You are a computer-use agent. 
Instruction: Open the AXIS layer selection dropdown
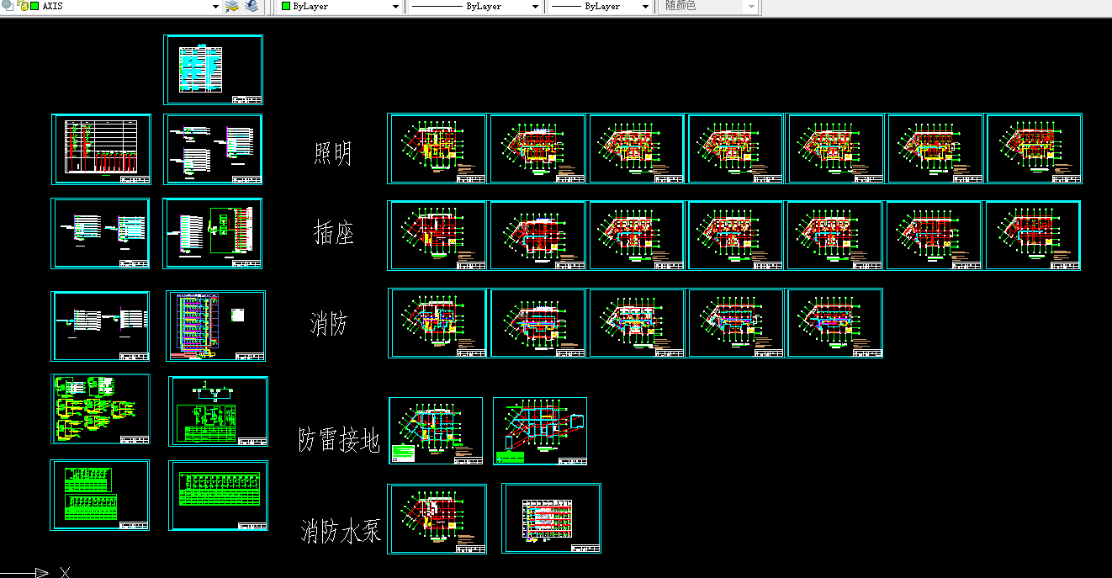pyautogui.click(x=215, y=7)
